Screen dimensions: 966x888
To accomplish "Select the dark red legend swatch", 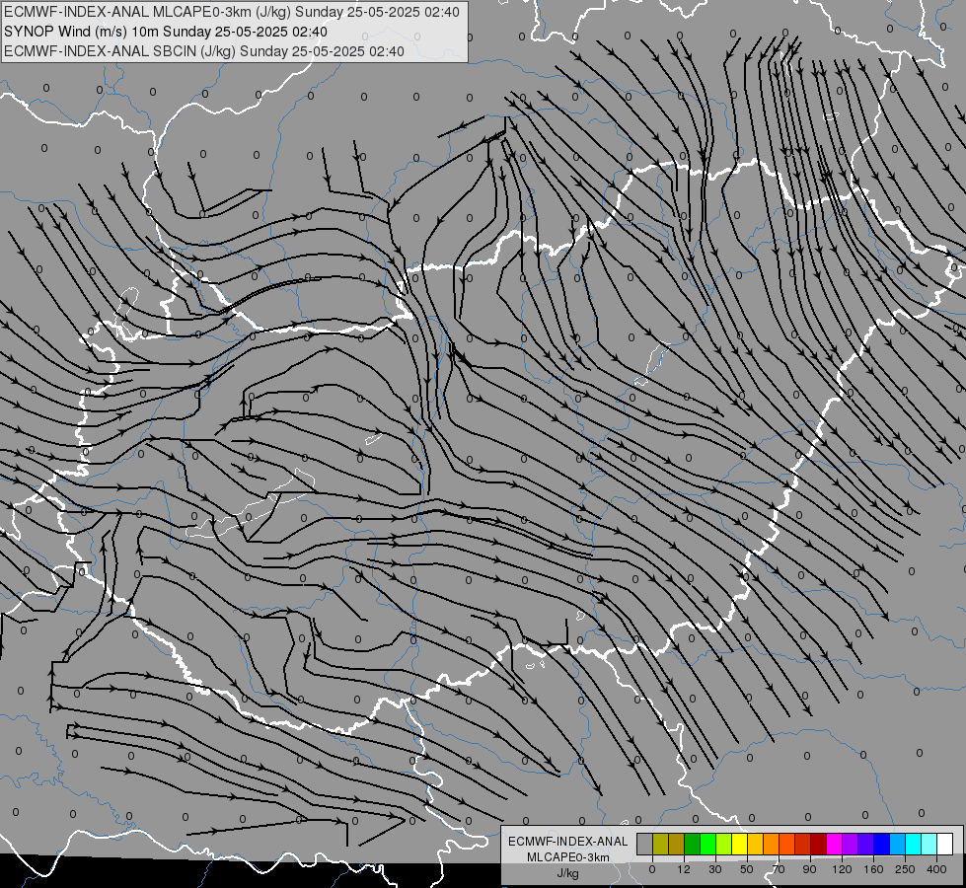I will click(818, 845).
